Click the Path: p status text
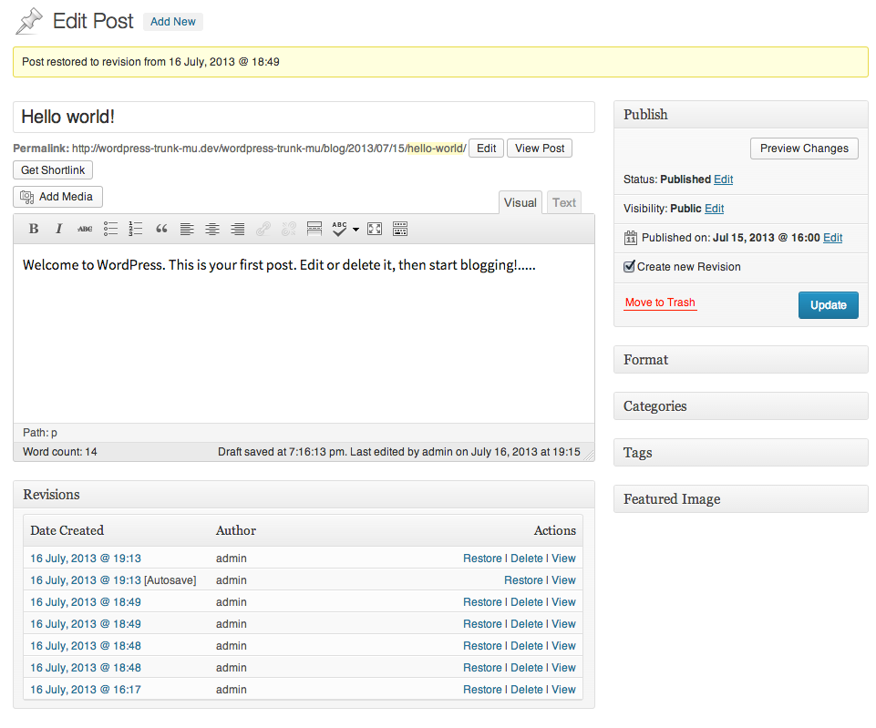 pos(40,433)
